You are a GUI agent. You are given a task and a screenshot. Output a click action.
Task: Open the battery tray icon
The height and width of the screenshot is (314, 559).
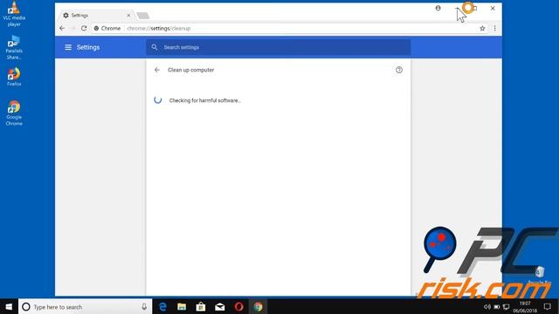click(x=497, y=306)
